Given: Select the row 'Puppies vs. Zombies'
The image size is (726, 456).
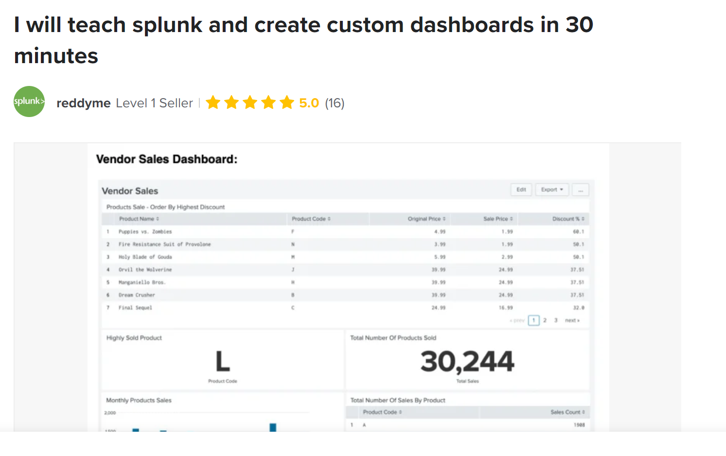Looking at the screenshot, I should tap(345, 232).
